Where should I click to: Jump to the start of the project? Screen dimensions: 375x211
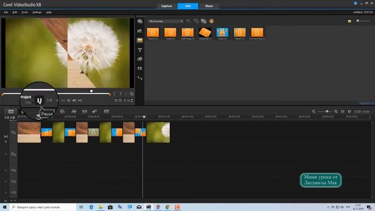point(49,100)
